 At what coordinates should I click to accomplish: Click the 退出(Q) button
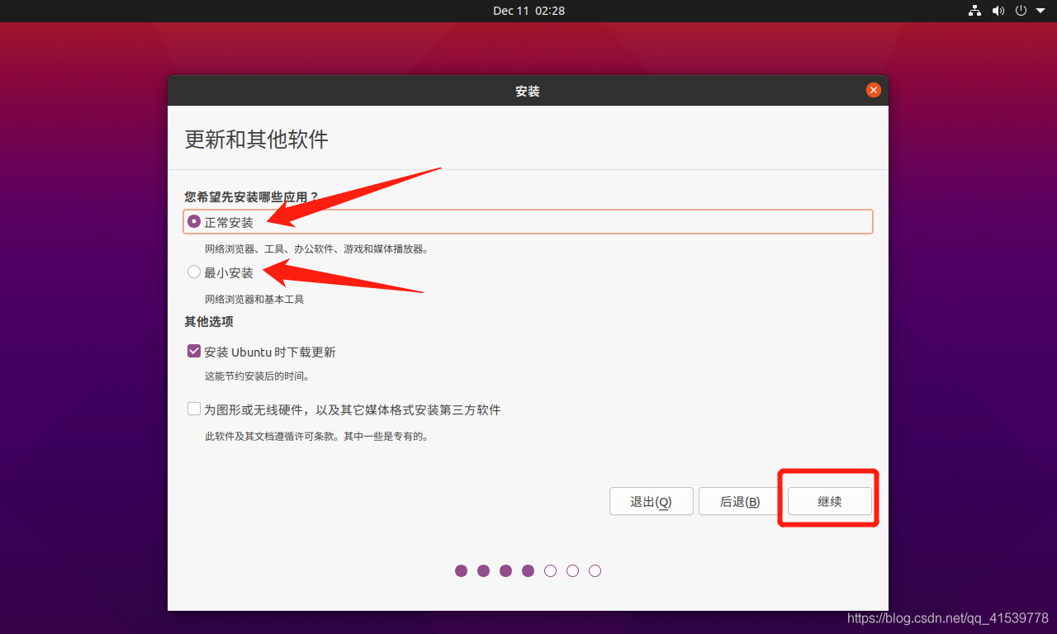point(651,500)
